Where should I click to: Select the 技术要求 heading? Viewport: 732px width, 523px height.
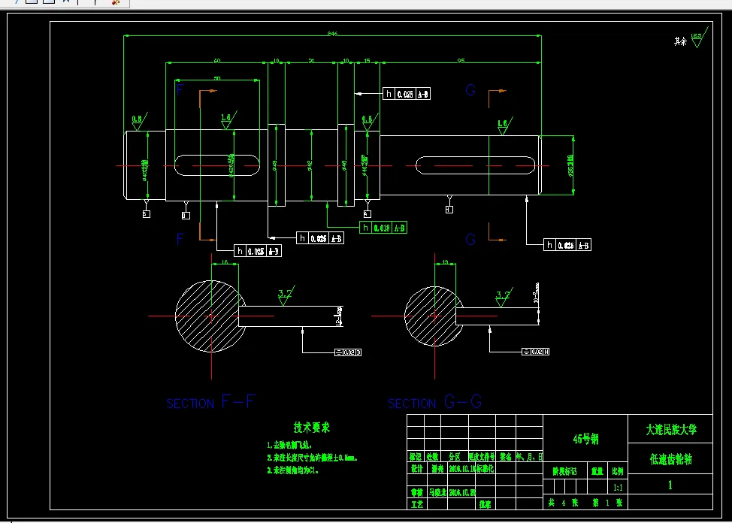tap(311, 428)
